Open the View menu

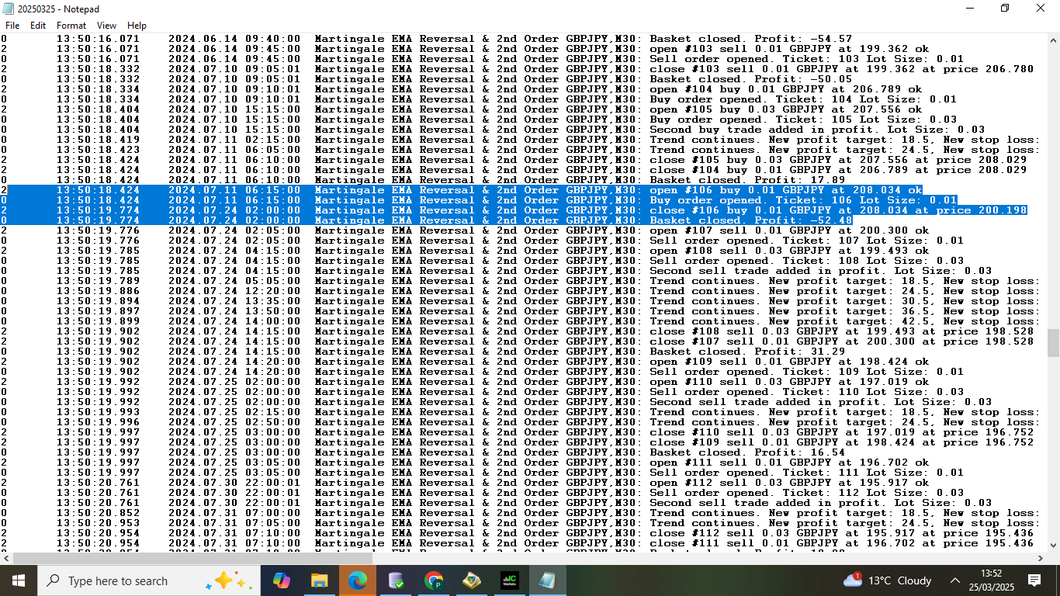pos(107,26)
